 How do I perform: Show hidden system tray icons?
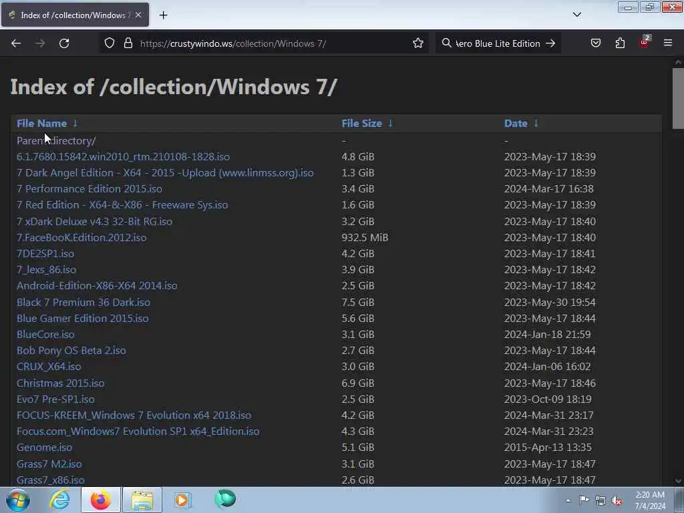(x=568, y=500)
